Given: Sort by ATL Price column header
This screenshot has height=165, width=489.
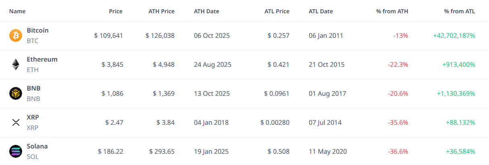Looking at the screenshot, I should pos(277,11).
